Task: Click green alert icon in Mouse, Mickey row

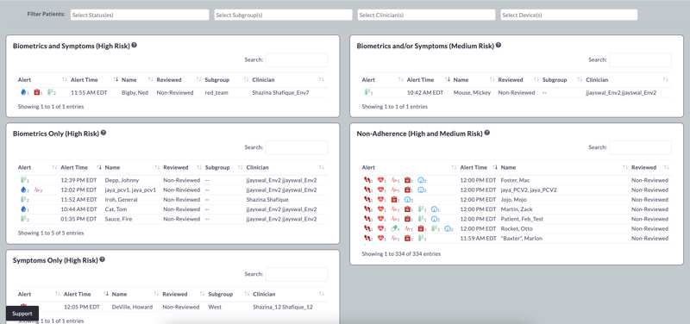Action: (x=367, y=92)
